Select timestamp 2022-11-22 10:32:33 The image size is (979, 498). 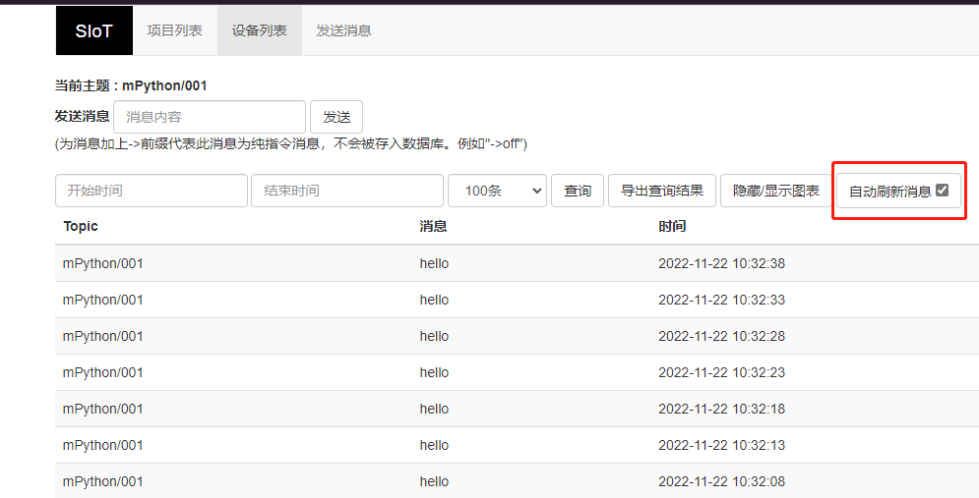(722, 300)
